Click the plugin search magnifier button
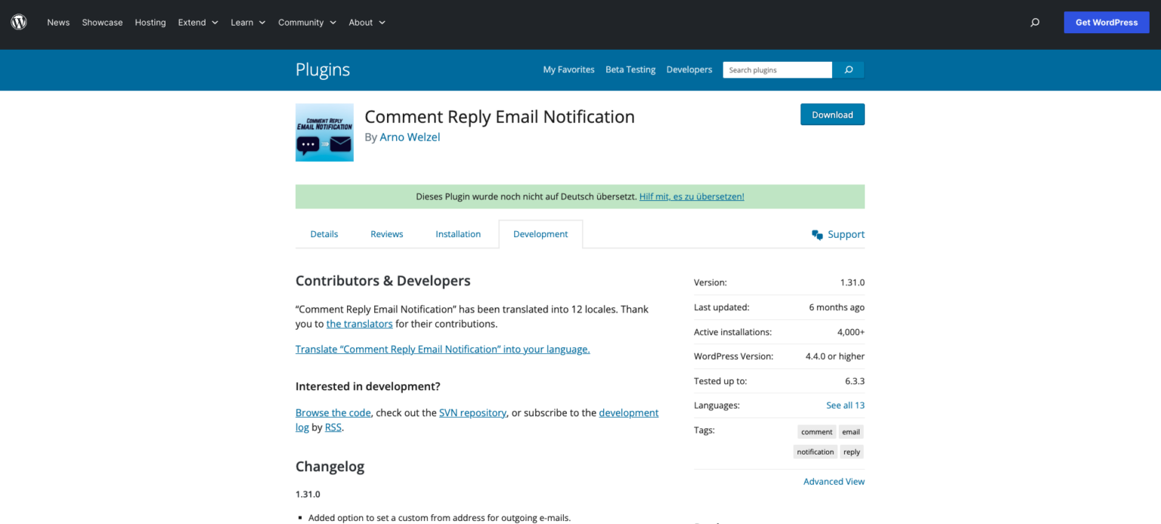Screen dimensions: 1161x524 [x=847, y=69]
